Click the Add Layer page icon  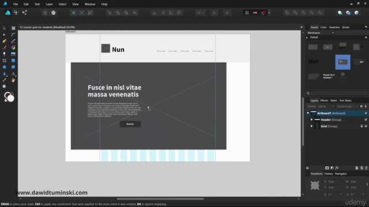pyautogui.click(x=357, y=168)
